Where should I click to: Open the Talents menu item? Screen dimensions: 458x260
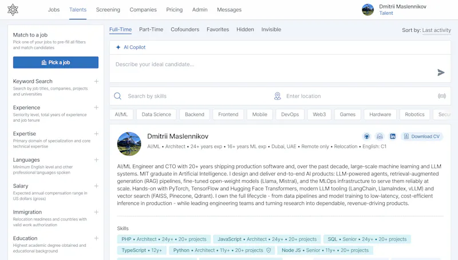(x=78, y=10)
